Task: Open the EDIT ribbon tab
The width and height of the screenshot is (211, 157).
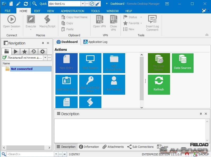Action: tap(37, 11)
